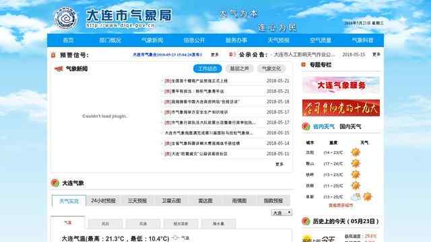Open 空气质量 in the navigation bar
Viewport: 431px width, 242px height.
321,40
